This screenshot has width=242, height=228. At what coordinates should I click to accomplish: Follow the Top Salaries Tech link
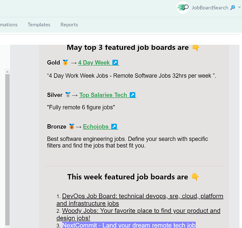pyautogui.click(x=103, y=95)
